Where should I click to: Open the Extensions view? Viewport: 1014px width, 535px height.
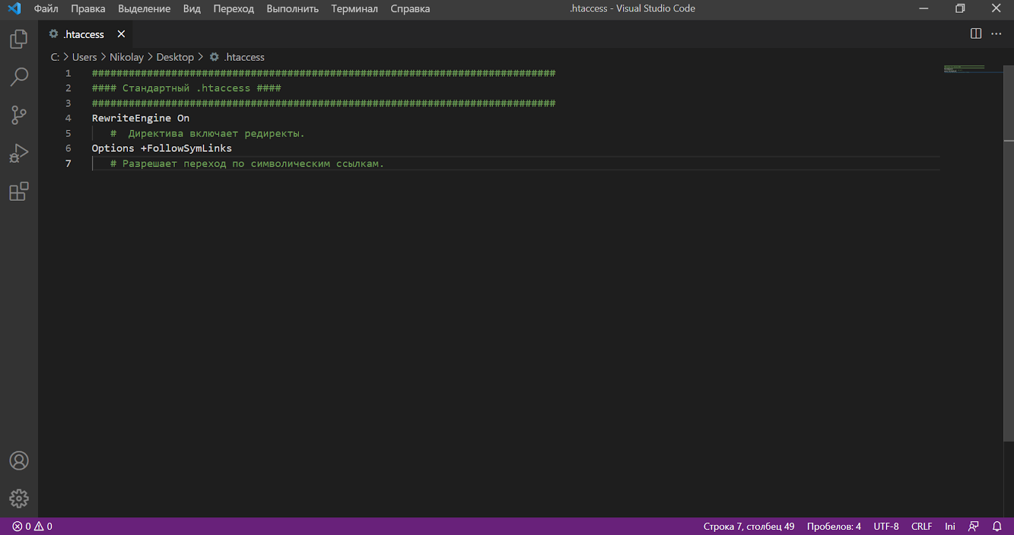19,191
